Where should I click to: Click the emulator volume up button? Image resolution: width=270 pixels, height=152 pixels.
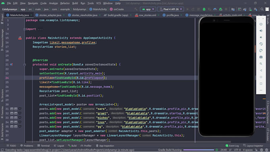pyautogui.click(x=261, y=31)
